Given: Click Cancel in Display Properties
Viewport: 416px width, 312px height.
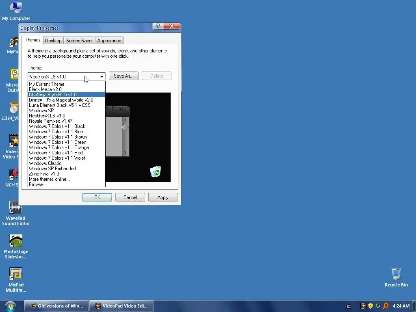Looking at the screenshot, I should pos(130,197).
